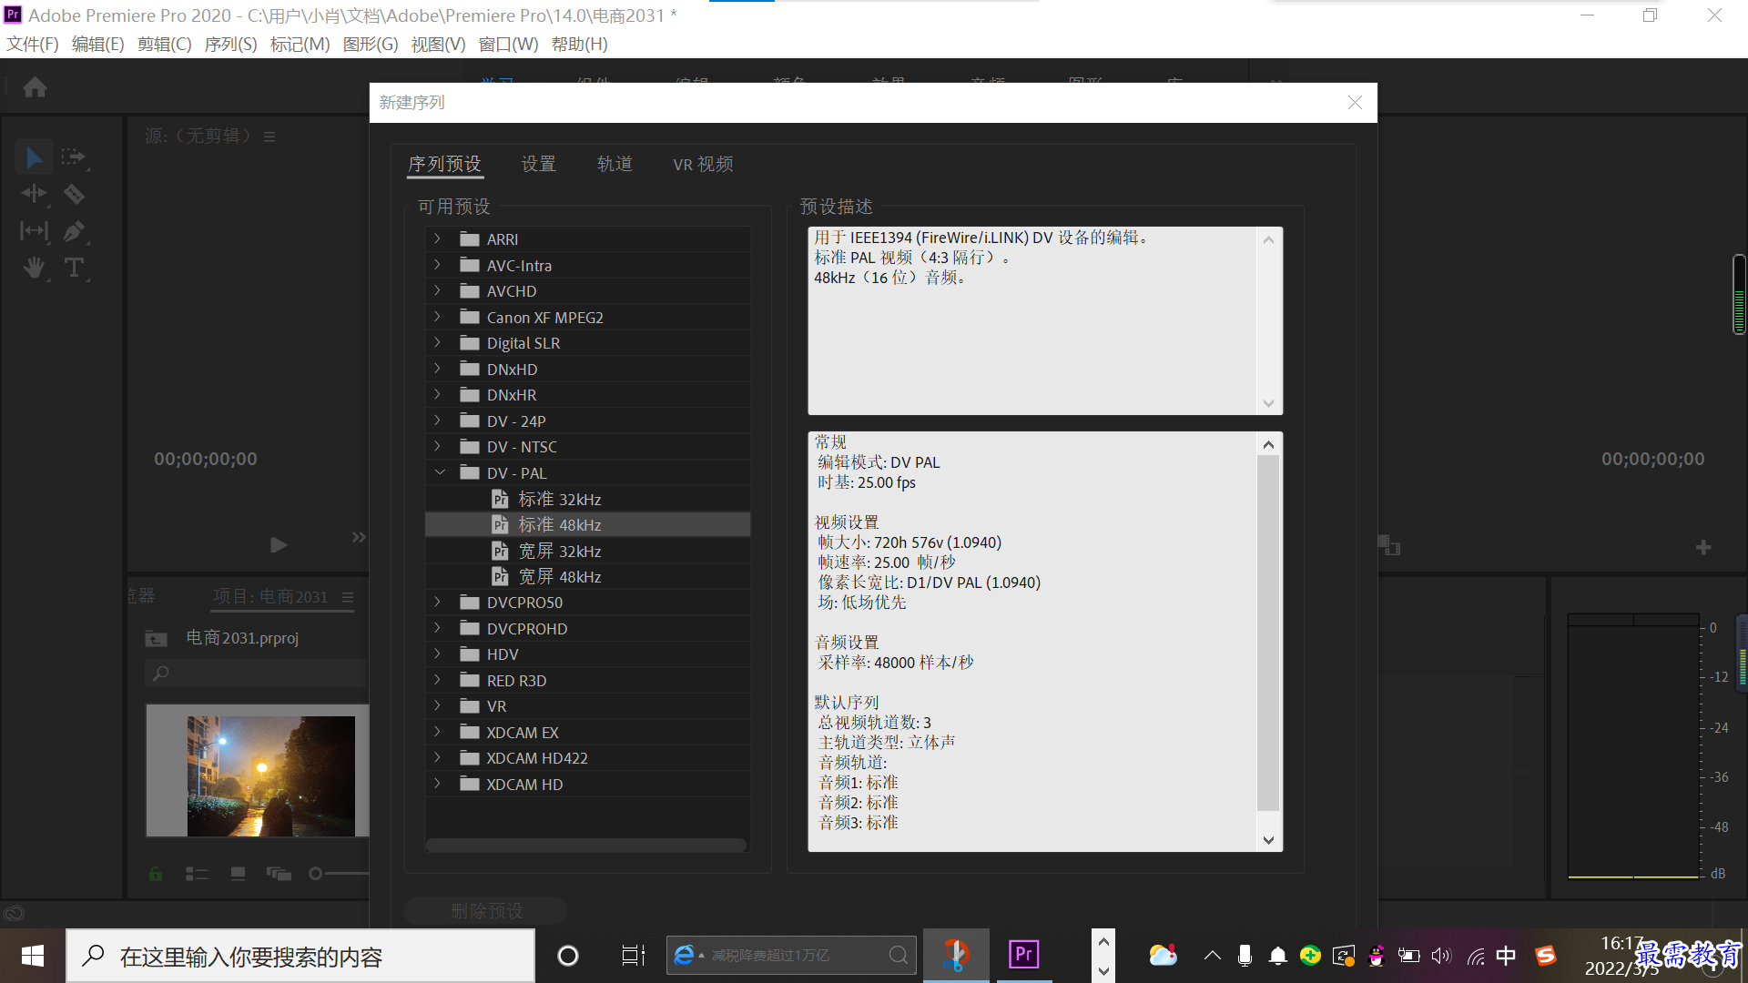
Task: Open the 序列(S) menu
Action: point(230,44)
